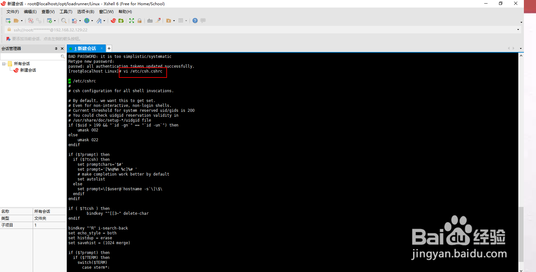The image size is (536, 272).
Task: Click the Open Session folder icon
Action: click(x=16, y=21)
